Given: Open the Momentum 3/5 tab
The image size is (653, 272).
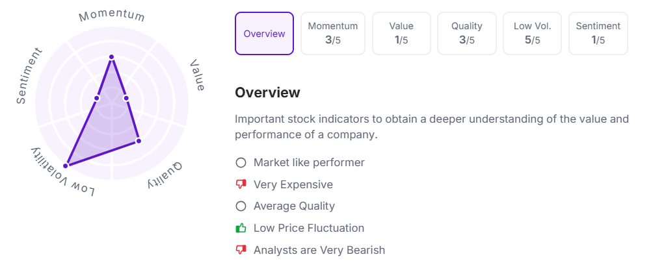Looking at the screenshot, I should point(333,34).
